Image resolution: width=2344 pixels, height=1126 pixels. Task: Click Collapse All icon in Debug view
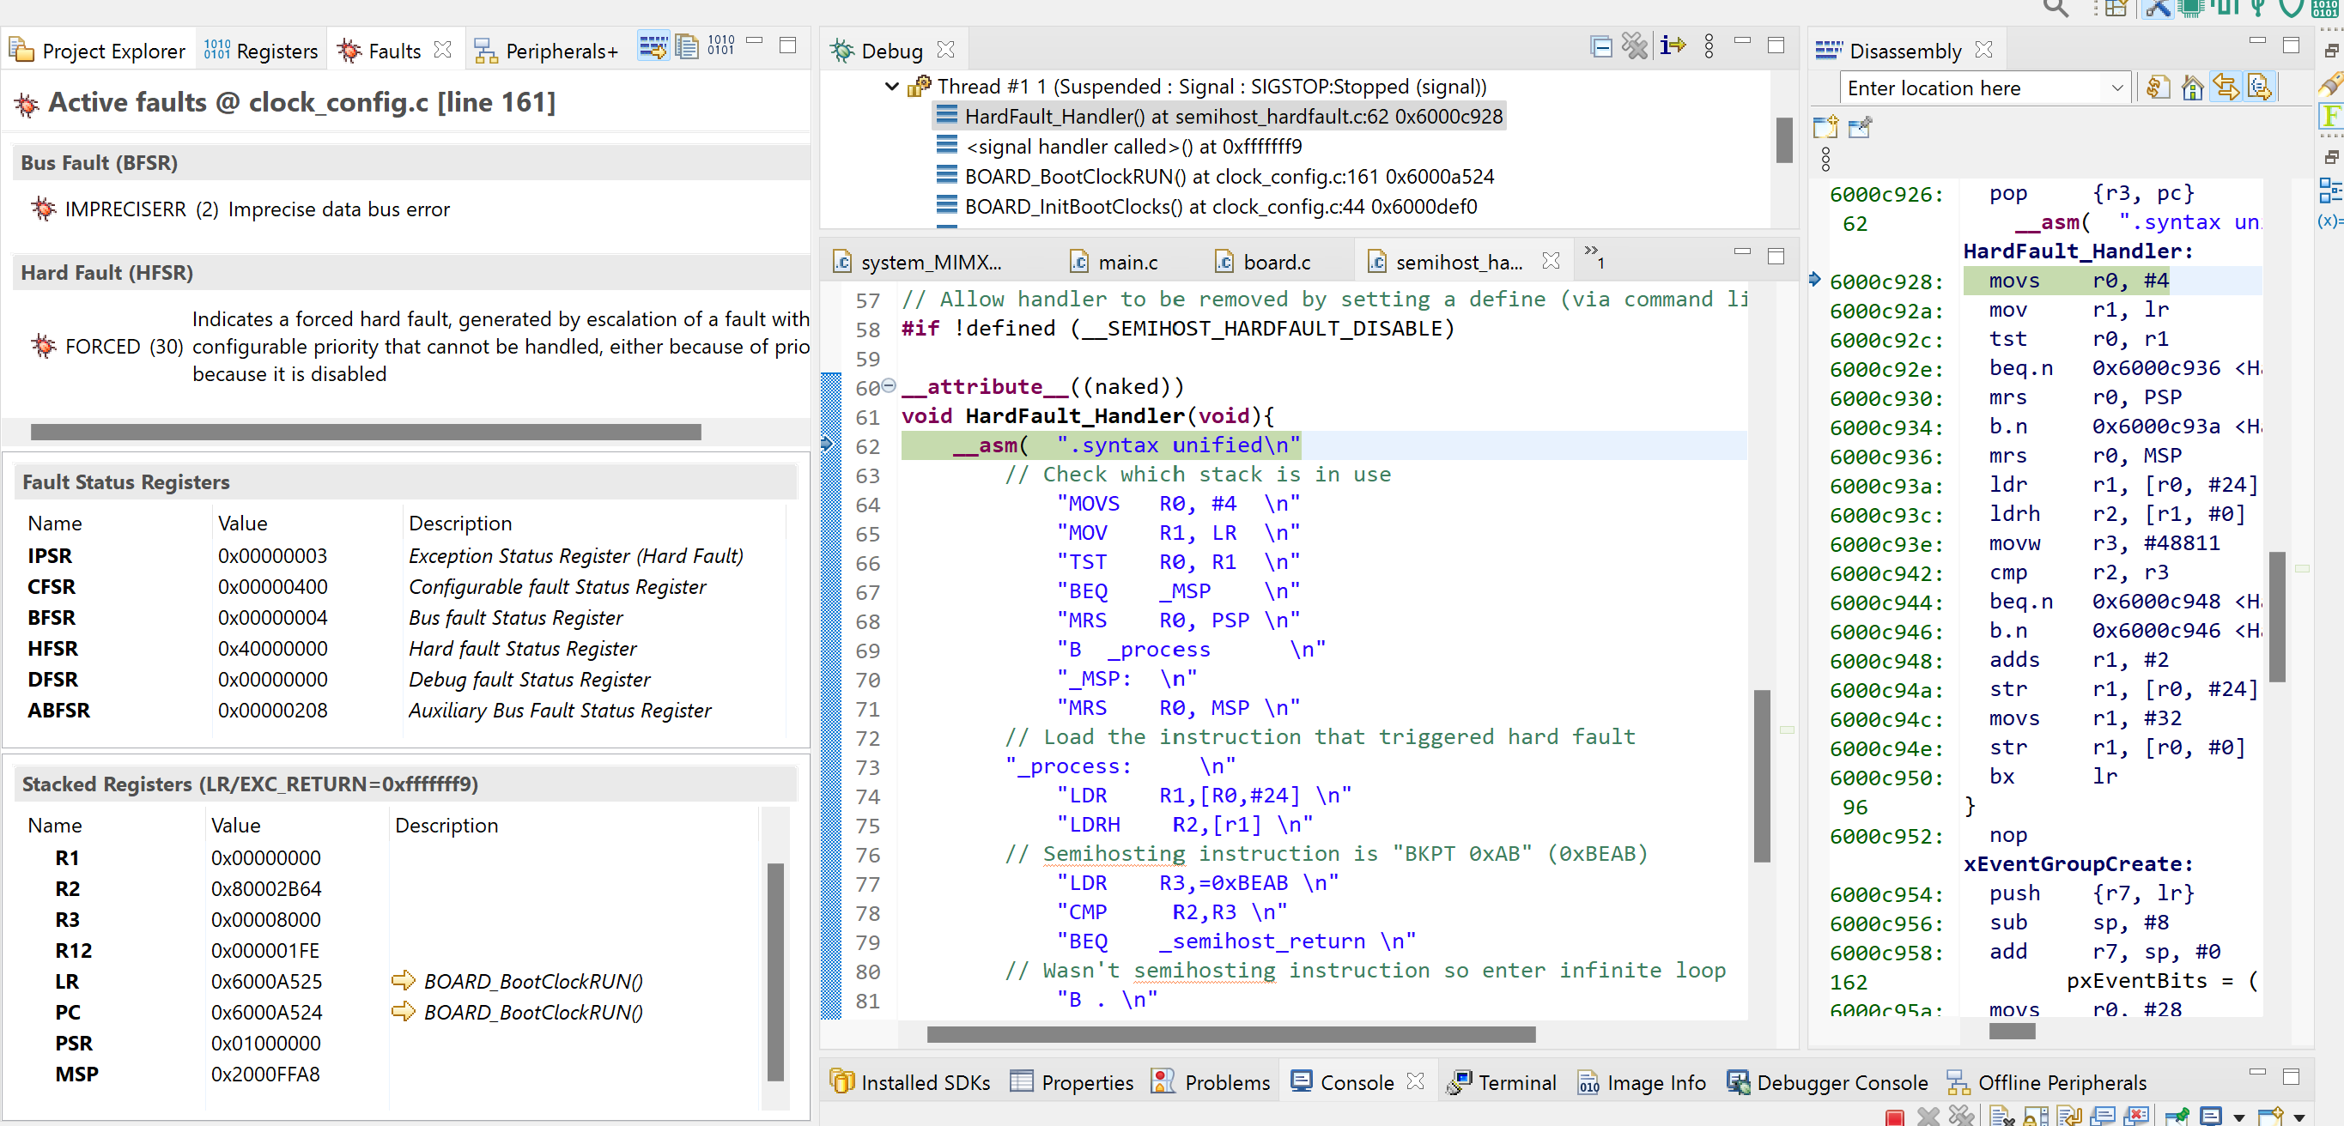point(1600,46)
